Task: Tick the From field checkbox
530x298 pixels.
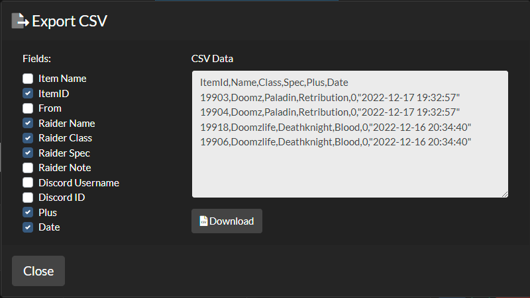Action: click(28, 108)
